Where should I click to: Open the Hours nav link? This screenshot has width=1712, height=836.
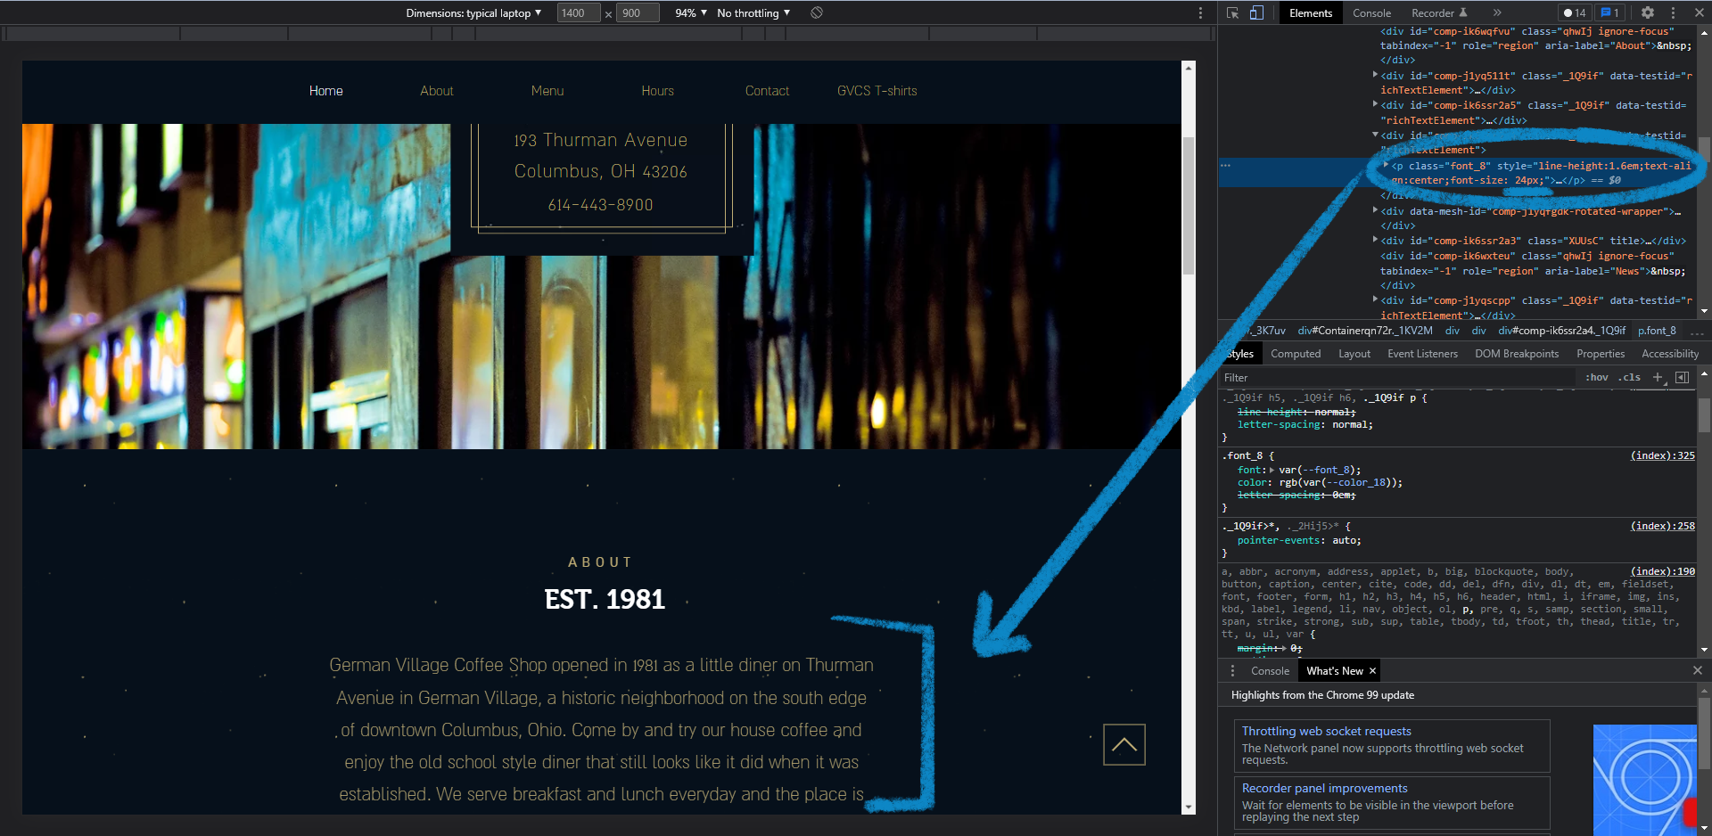point(657,91)
